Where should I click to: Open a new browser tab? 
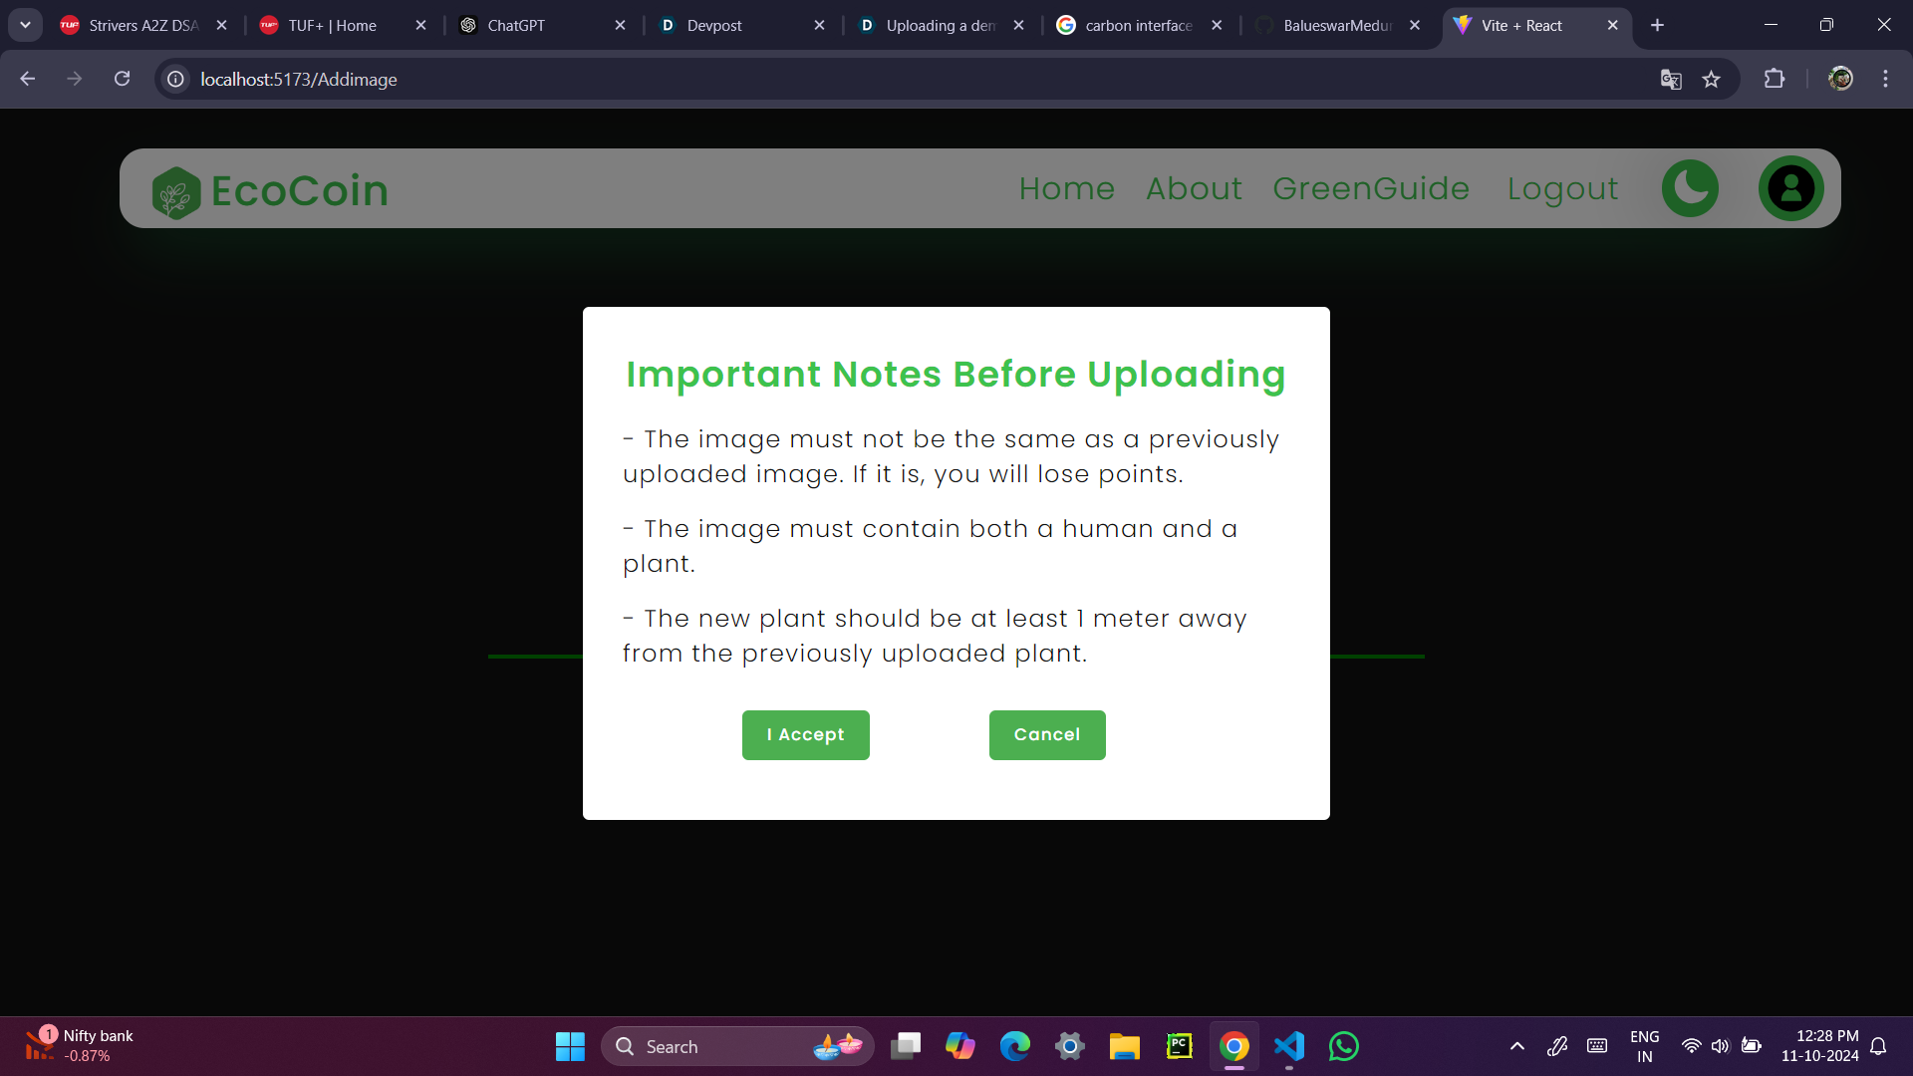coord(1657,26)
